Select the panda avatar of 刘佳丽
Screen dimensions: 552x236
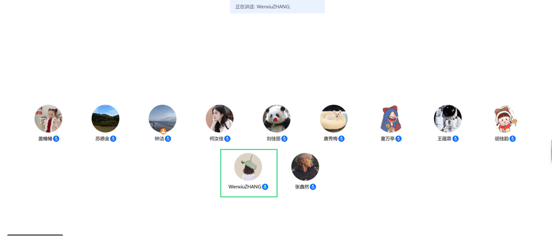coord(276,118)
